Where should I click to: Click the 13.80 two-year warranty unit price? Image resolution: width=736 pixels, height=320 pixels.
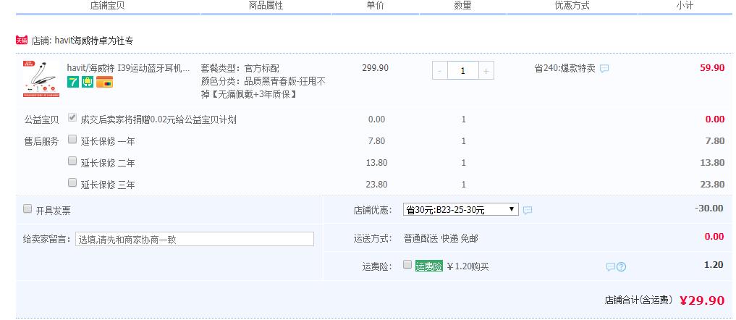click(x=376, y=163)
